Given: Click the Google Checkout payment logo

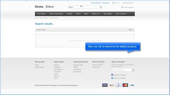Looking at the screenshot, I should pos(118,85).
